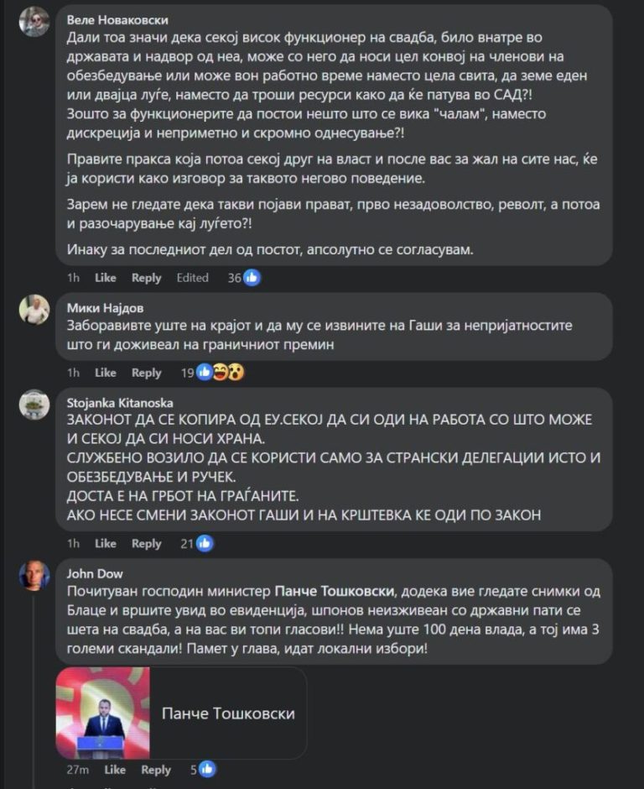Open the Панче Тошковски link preview thumbnail
644x789 pixels.
[103, 713]
